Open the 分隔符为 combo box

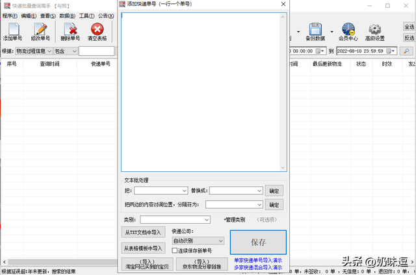(234, 204)
